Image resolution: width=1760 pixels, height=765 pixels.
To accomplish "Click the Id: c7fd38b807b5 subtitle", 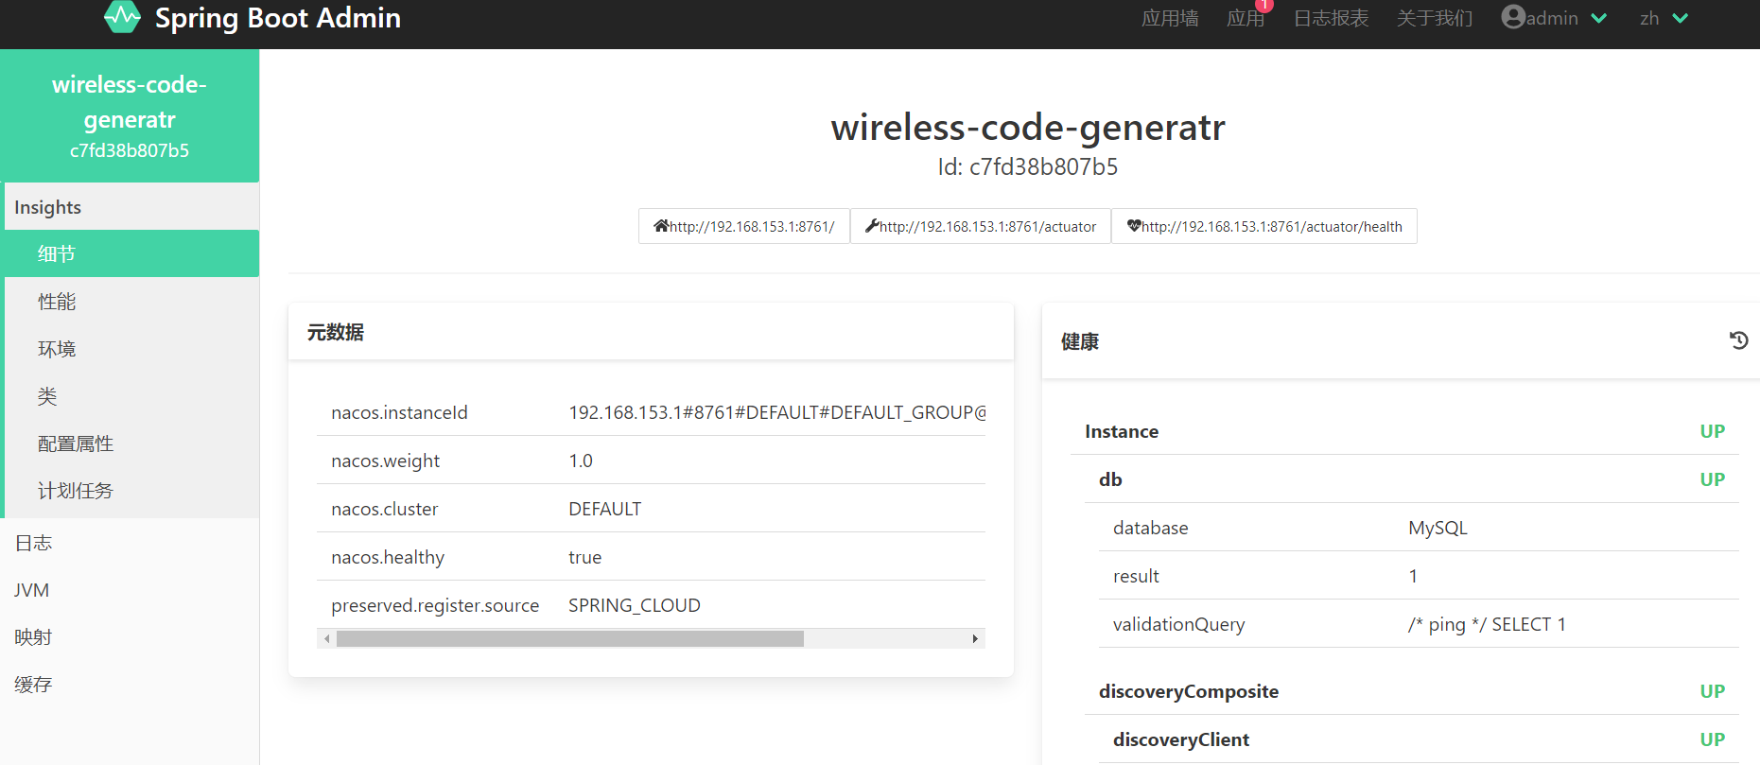I will [1028, 167].
